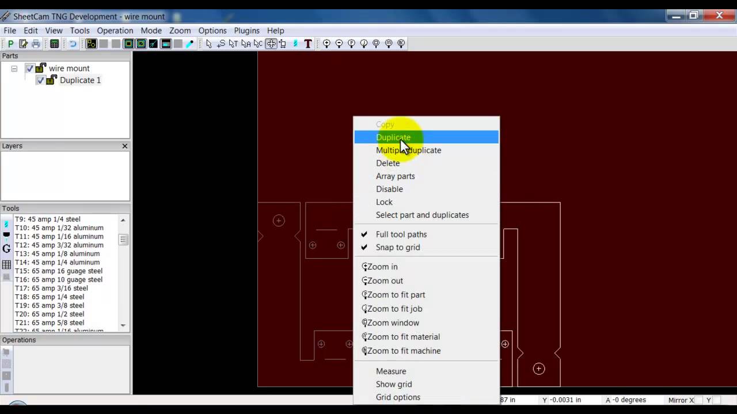Select the Duplicate 1 tree item
737x414 pixels.
point(80,80)
